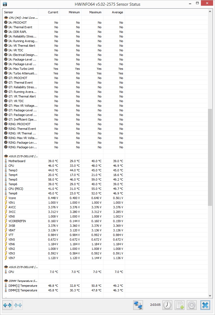Screen dimensions: 215x315
Task: Click the thermometer icon beside DIMM[3] Temperature
Action: tap(6, 290)
